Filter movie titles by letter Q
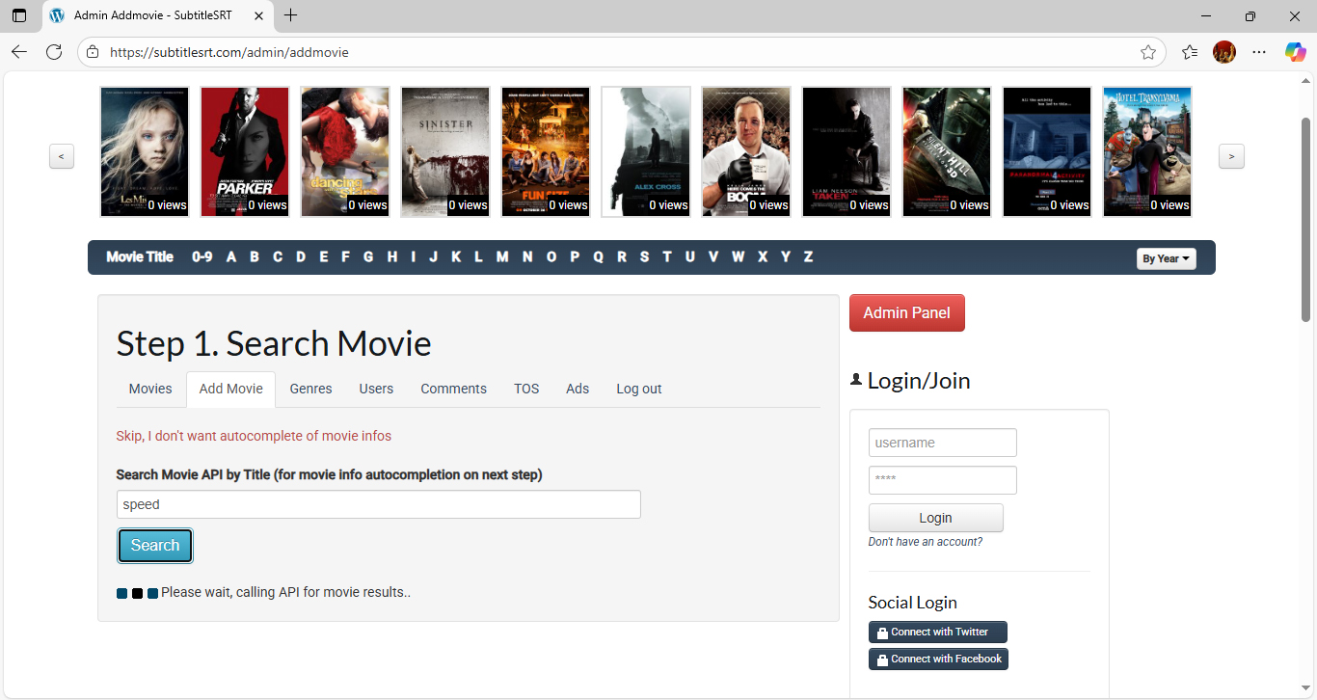Image resolution: width=1317 pixels, height=700 pixels. click(x=598, y=256)
